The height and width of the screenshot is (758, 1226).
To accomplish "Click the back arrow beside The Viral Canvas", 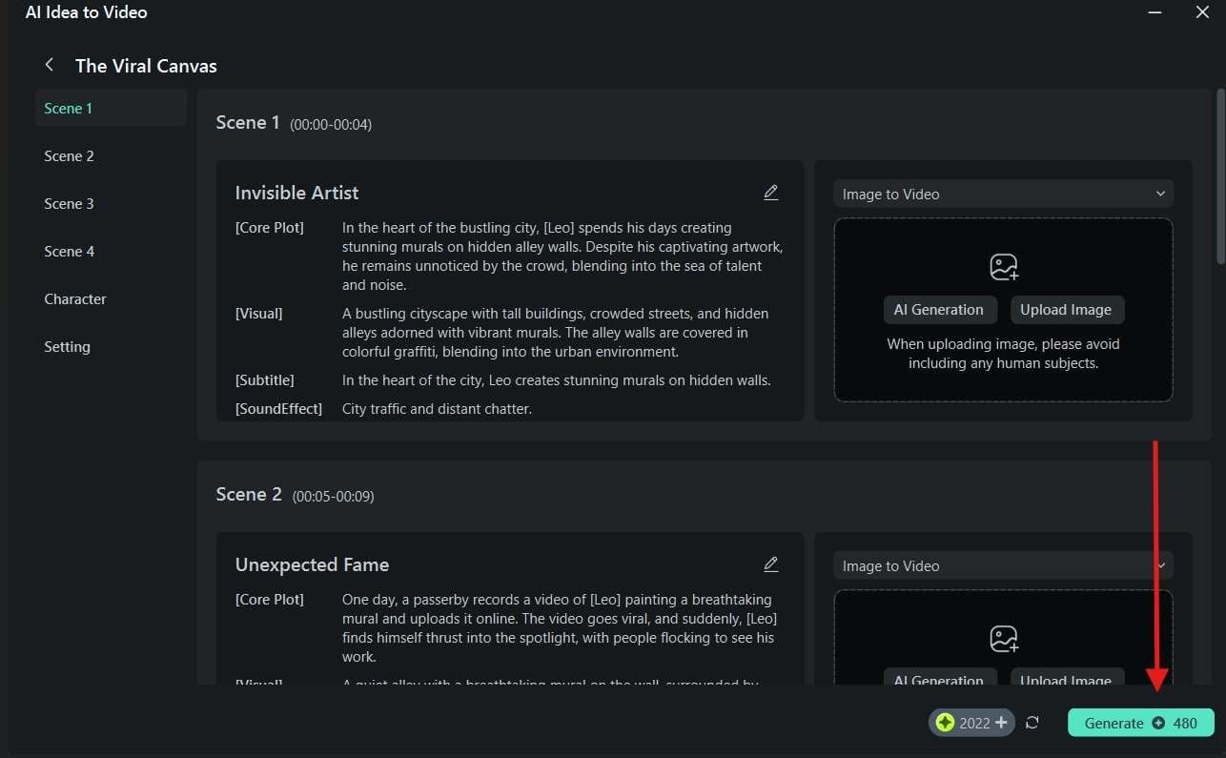I will coord(50,65).
